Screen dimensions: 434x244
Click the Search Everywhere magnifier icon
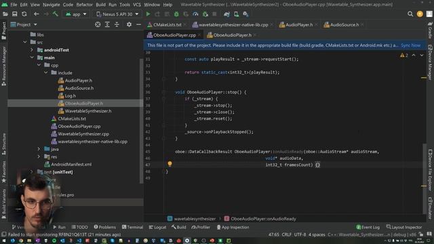tap(410, 14)
